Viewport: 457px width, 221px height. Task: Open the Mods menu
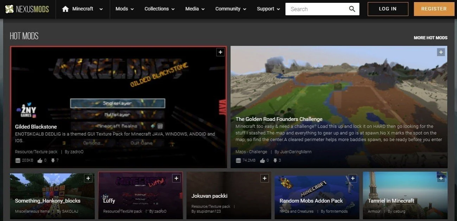[125, 9]
